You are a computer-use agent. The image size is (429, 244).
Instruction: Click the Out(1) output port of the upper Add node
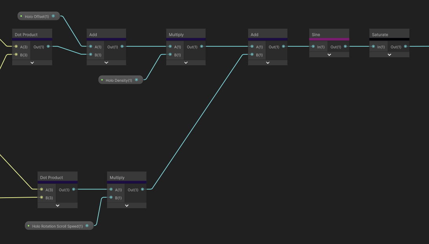click(123, 46)
